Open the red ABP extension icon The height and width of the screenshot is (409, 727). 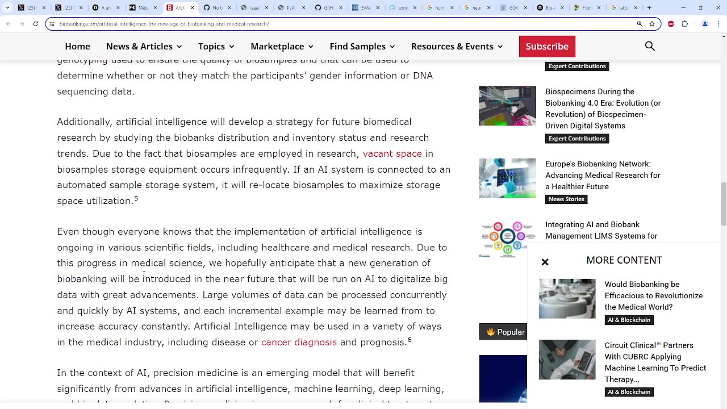click(671, 24)
